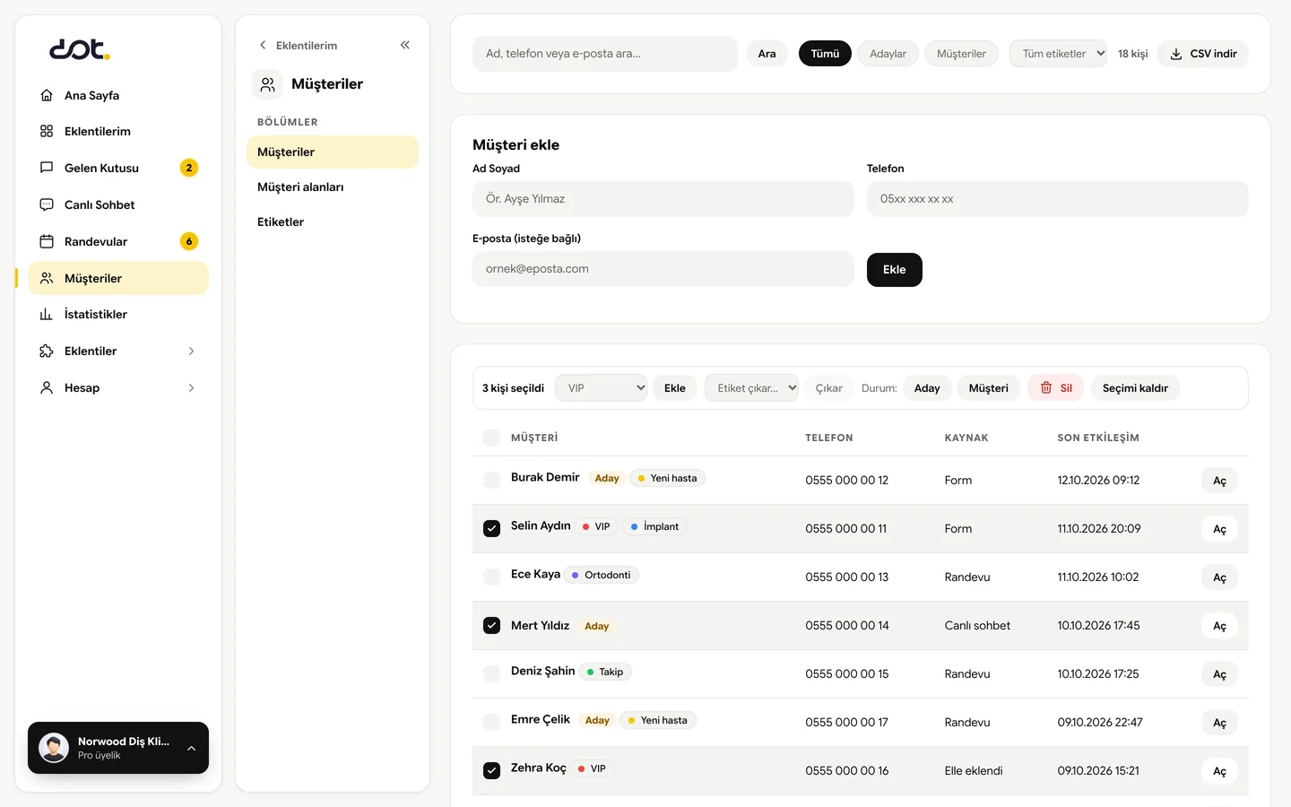Click Takip tag on Deniz Şahin
Image resolution: width=1291 pixels, height=807 pixels.
[x=605, y=672]
